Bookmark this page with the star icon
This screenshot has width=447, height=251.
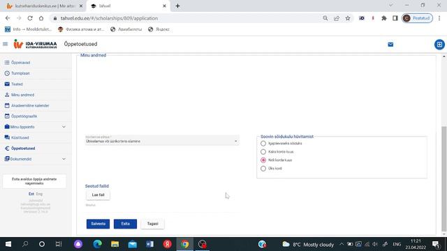(348, 18)
